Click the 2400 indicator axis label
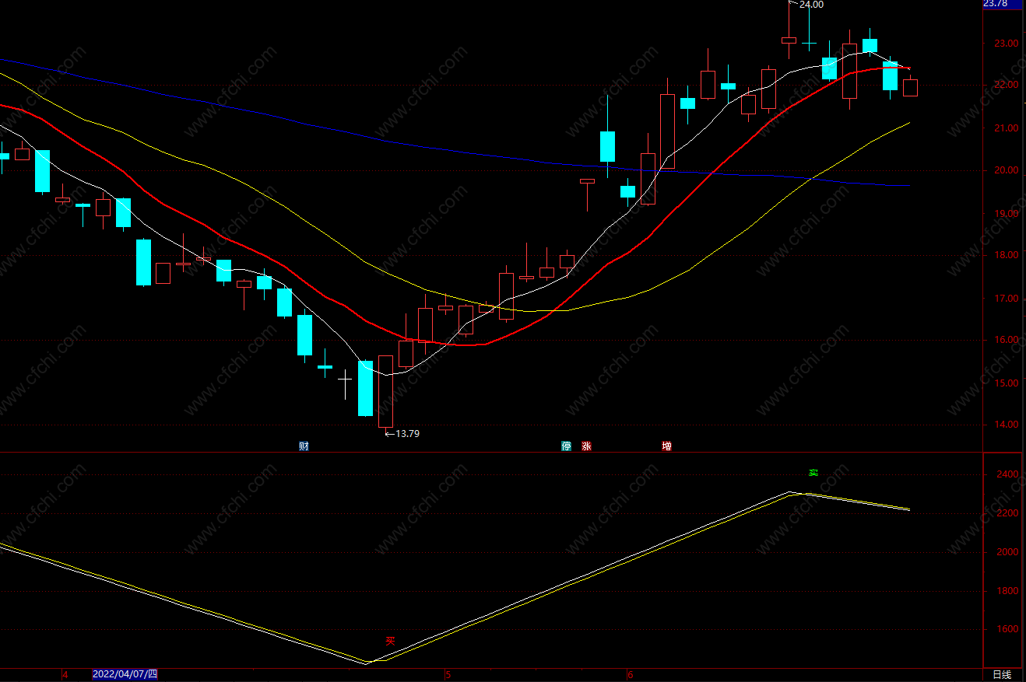1026x682 pixels. tap(1007, 474)
